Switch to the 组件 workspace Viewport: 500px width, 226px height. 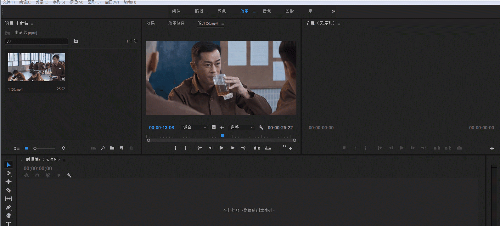pos(176,11)
